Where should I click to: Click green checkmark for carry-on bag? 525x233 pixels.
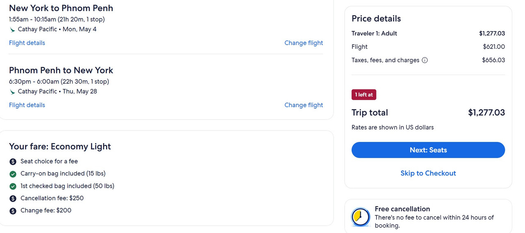coord(13,174)
